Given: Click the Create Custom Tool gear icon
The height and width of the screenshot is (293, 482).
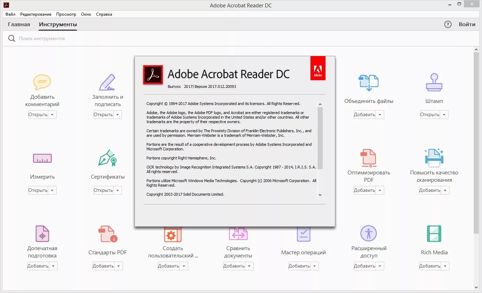Looking at the screenshot, I should click(x=173, y=234).
